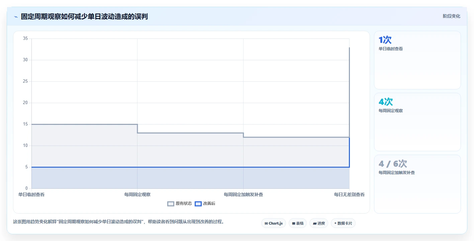Click the y-axis value 15

tap(25, 124)
